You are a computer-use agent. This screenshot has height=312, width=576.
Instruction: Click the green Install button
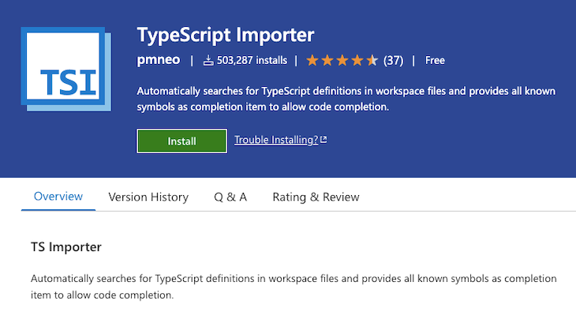pos(181,141)
